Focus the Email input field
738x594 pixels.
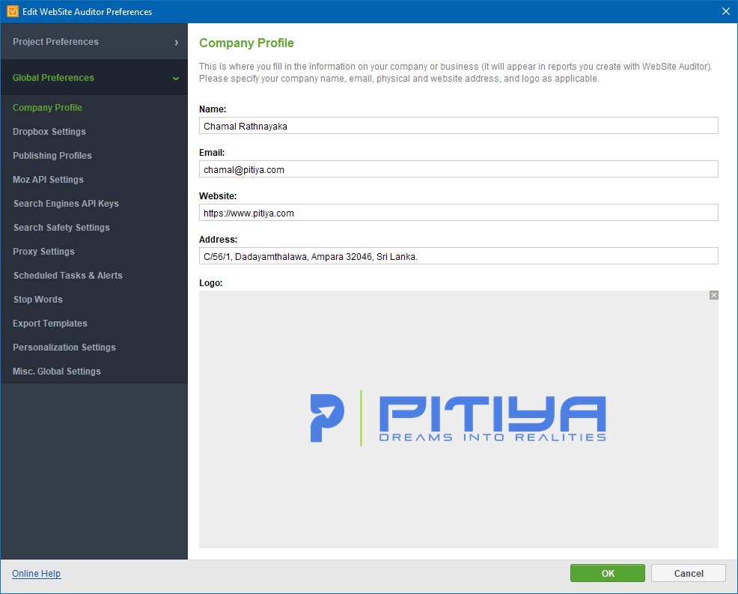(x=458, y=169)
